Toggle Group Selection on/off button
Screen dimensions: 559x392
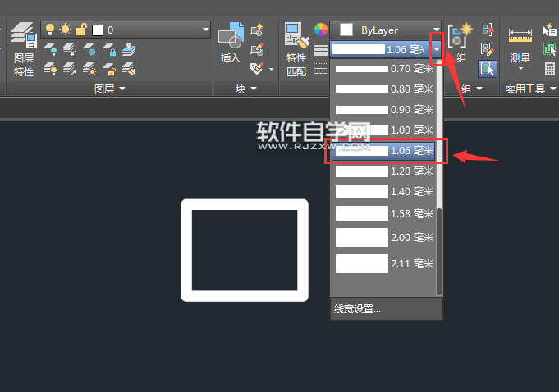(x=488, y=69)
